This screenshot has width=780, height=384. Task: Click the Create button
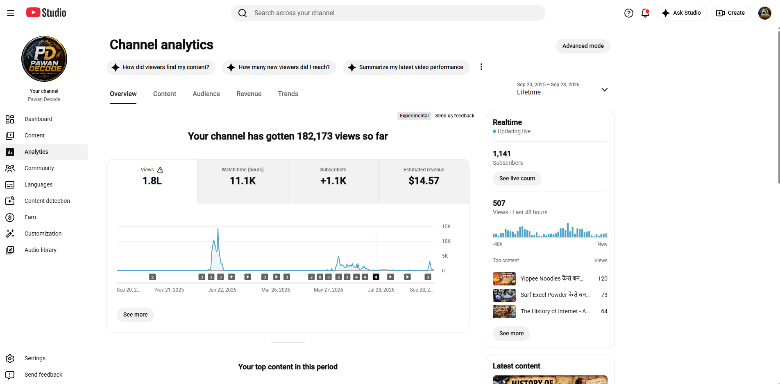click(731, 13)
